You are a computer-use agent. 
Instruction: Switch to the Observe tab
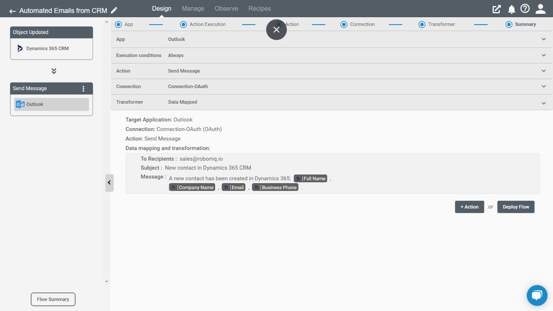[x=226, y=9]
